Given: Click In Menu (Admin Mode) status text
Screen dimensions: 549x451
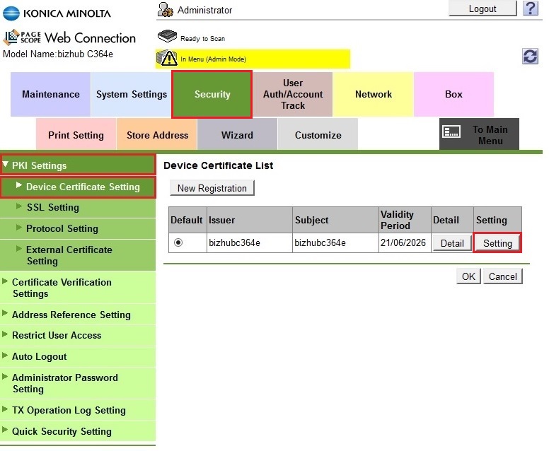Looking at the screenshot, I should 213,59.
